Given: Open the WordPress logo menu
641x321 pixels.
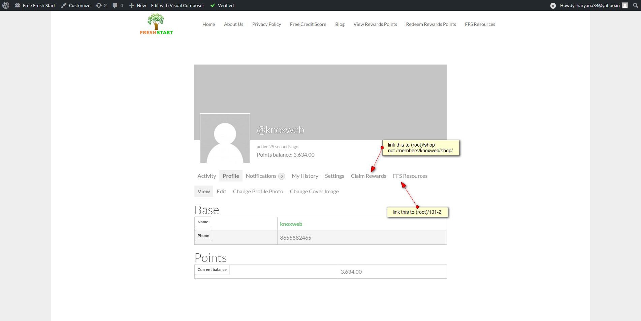Looking at the screenshot, I should (x=6, y=5).
